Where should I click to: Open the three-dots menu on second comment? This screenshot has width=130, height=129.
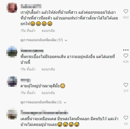pyautogui.click(x=126, y=50)
